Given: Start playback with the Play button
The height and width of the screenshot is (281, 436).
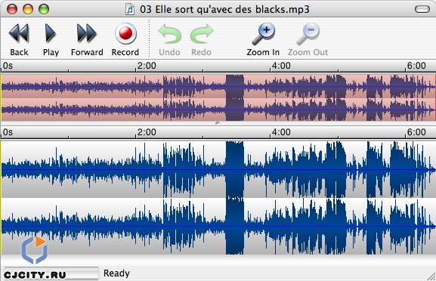Looking at the screenshot, I should (51, 33).
